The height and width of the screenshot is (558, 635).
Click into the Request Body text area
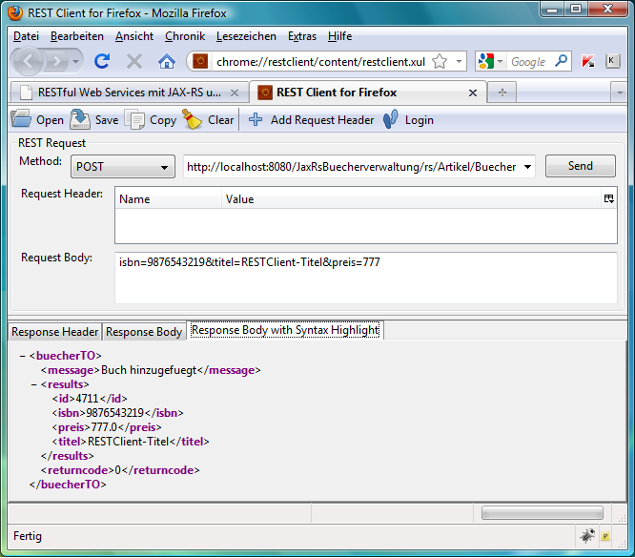tap(366, 278)
